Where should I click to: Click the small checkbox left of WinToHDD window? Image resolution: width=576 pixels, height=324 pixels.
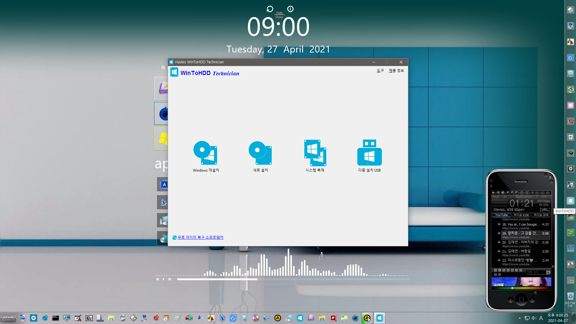click(163, 67)
